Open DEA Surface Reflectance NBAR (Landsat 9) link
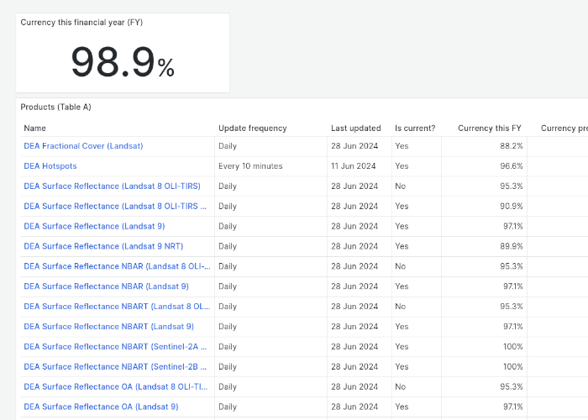588x420 pixels. pyautogui.click(x=106, y=286)
